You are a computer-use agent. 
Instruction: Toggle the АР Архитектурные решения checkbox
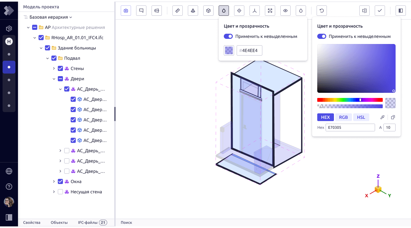(x=35, y=27)
